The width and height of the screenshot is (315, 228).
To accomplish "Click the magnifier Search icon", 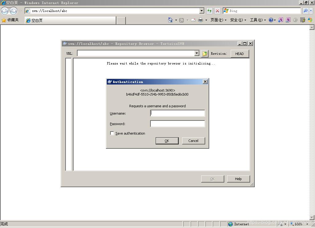I will pyautogui.click(x=305, y=11).
